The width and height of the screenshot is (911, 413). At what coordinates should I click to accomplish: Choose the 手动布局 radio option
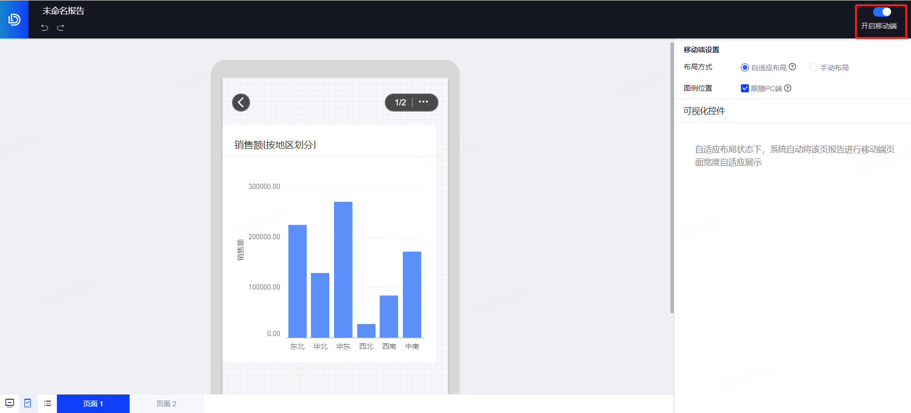coord(814,67)
